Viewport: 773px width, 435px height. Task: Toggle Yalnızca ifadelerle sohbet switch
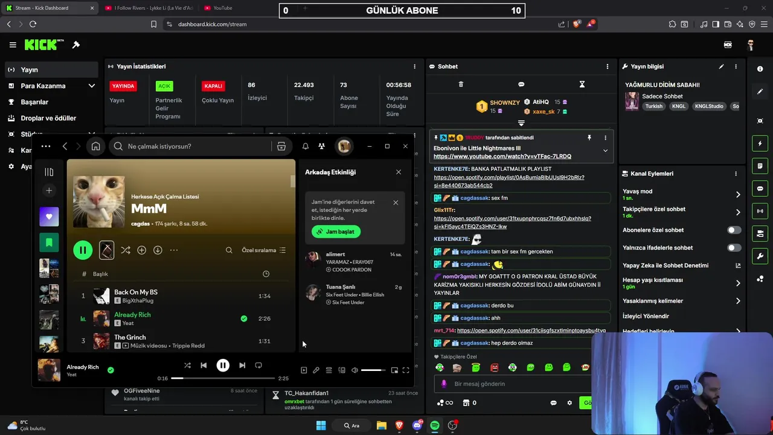[x=734, y=248]
